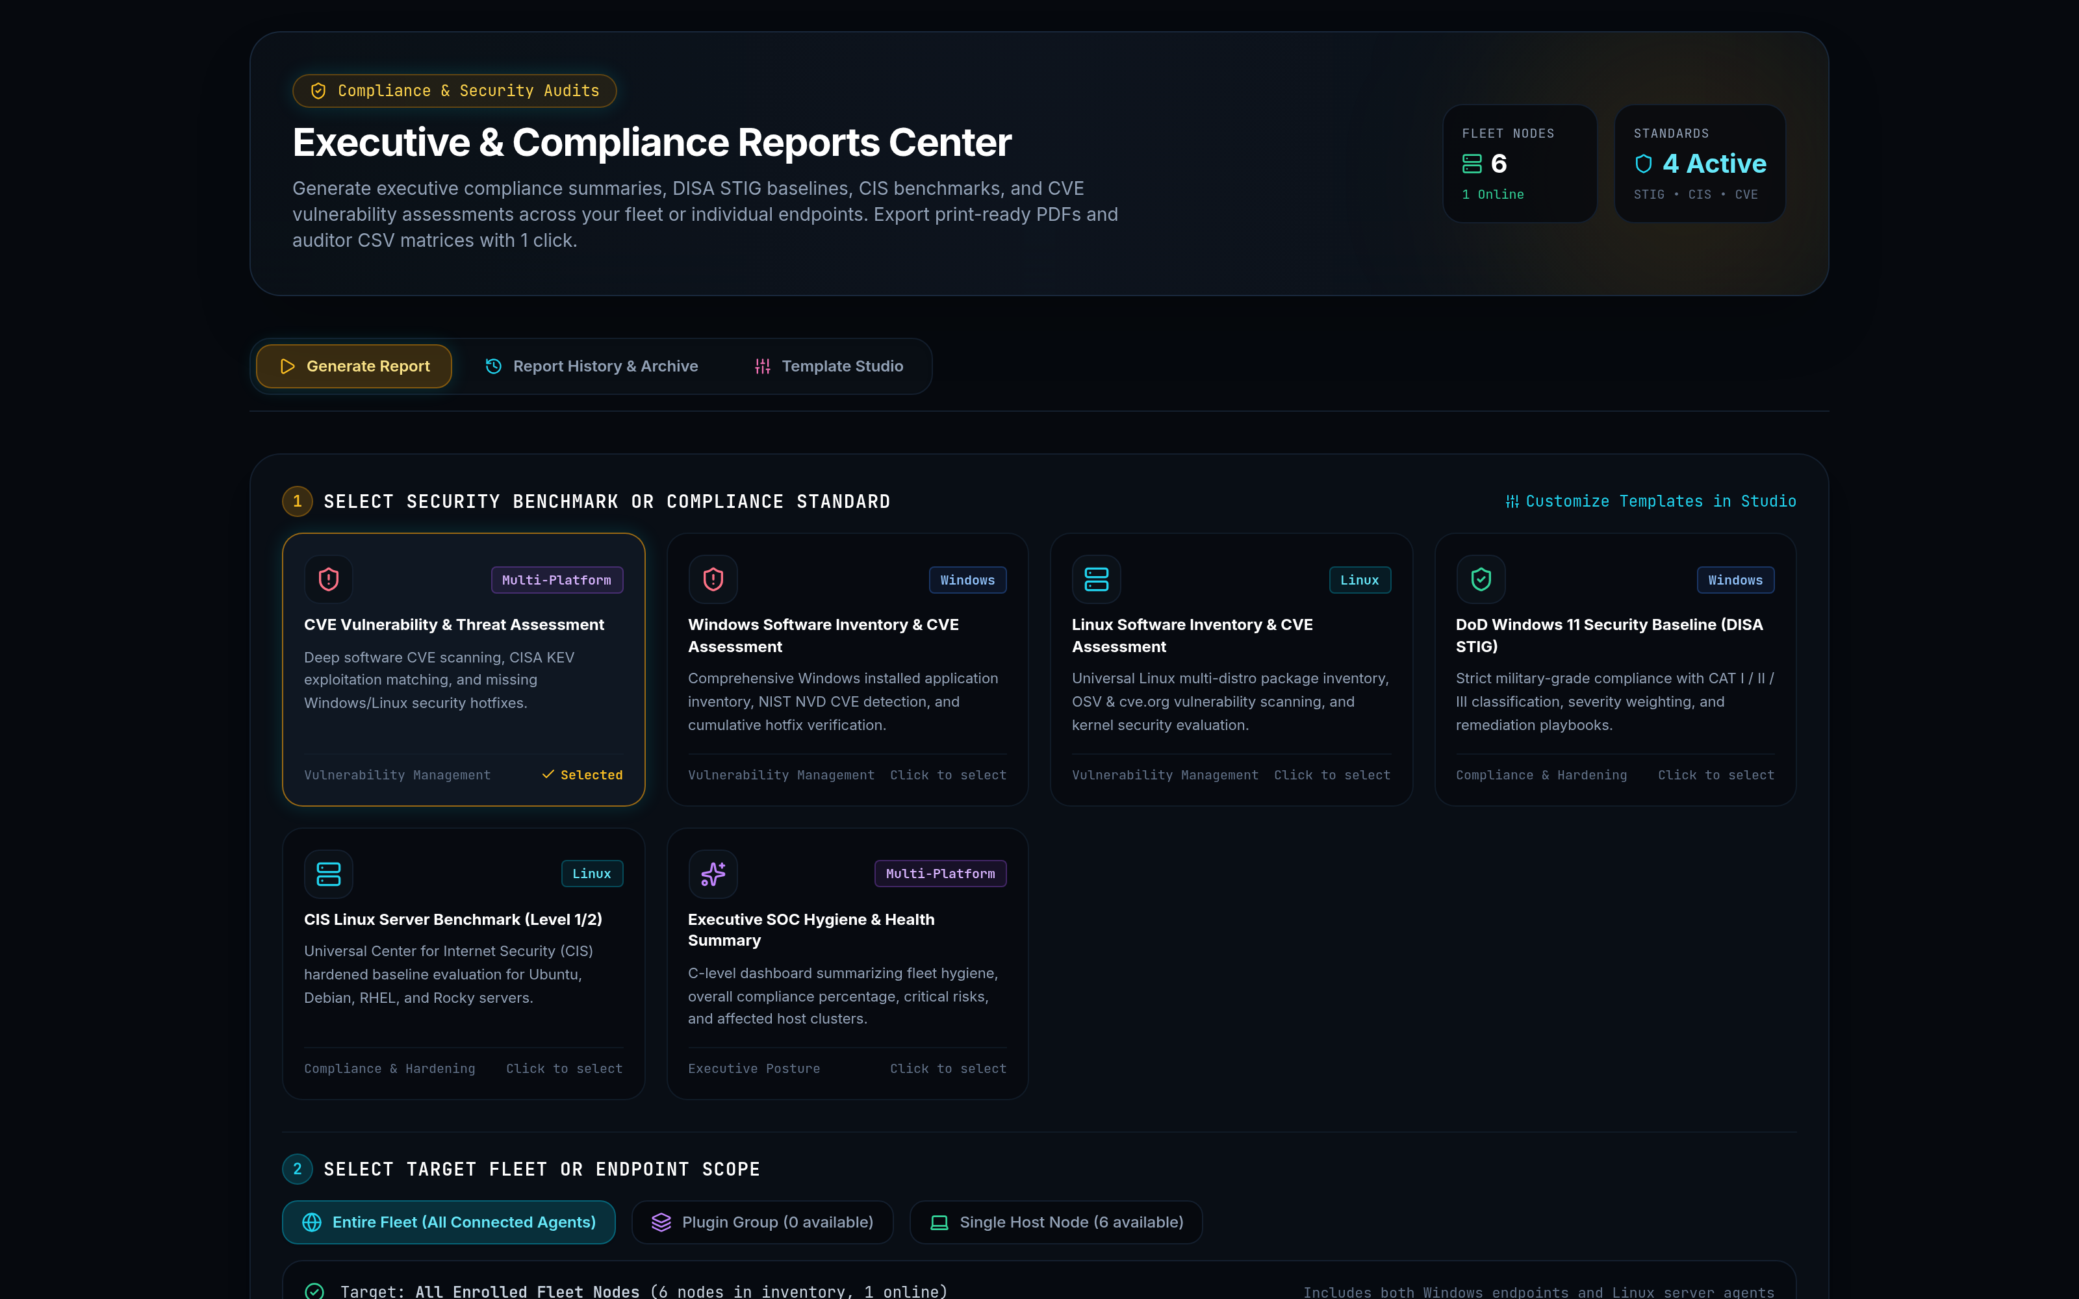The image size is (2079, 1299).
Task: Click Linux tag on Linux Software Inventory card
Action: [1359, 580]
